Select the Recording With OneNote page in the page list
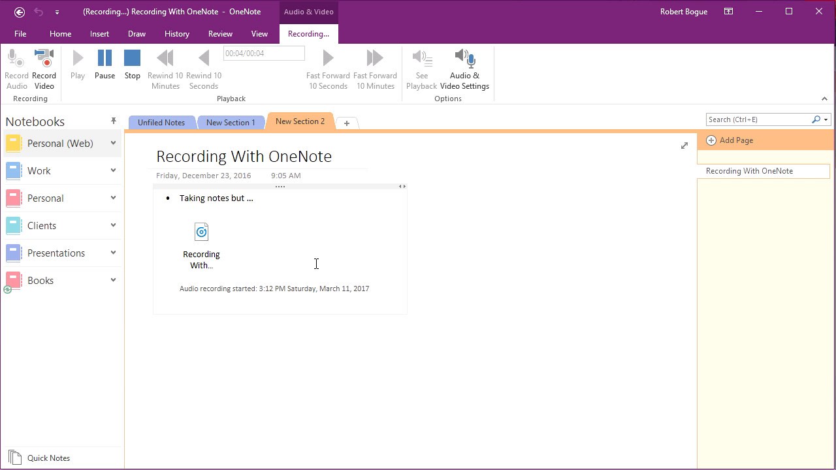The image size is (836, 470). tap(749, 170)
